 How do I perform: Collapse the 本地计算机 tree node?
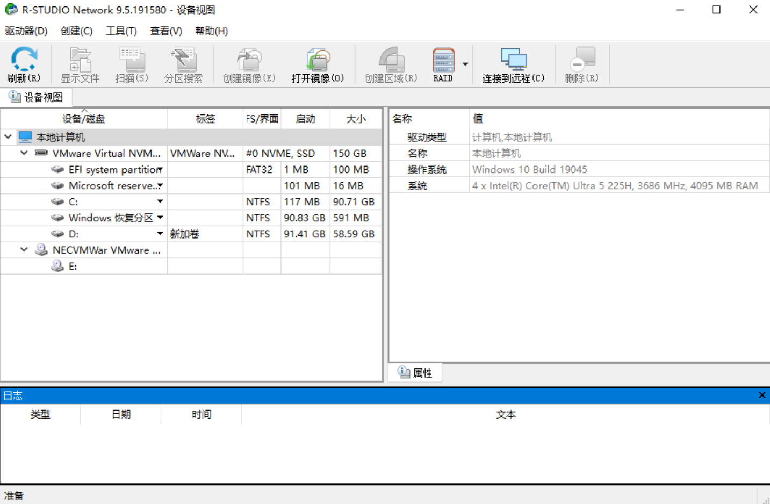[8, 137]
